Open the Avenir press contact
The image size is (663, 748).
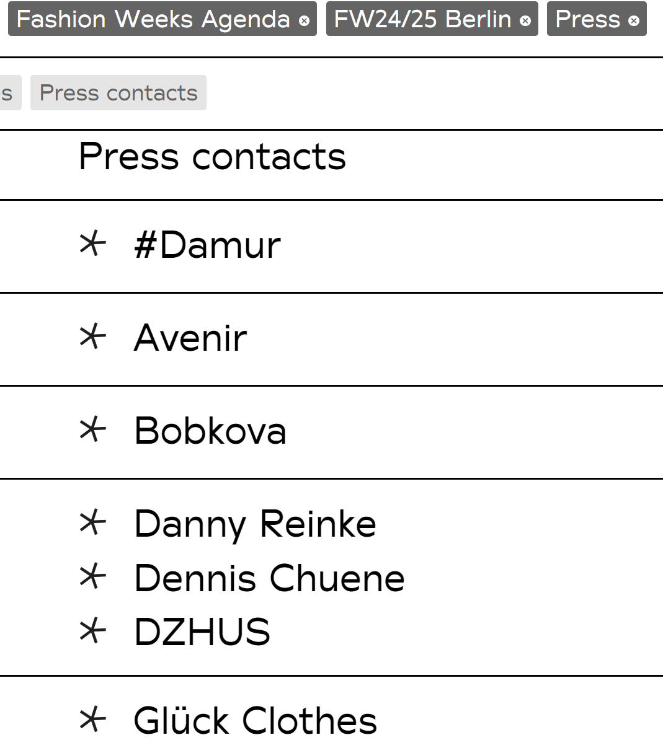coord(190,338)
